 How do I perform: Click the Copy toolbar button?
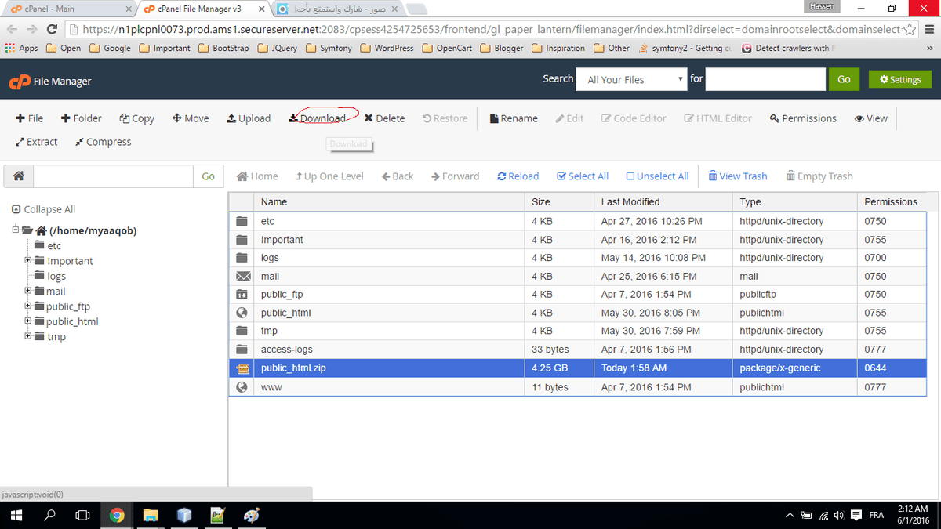pyautogui.click(x=137, y=118)
